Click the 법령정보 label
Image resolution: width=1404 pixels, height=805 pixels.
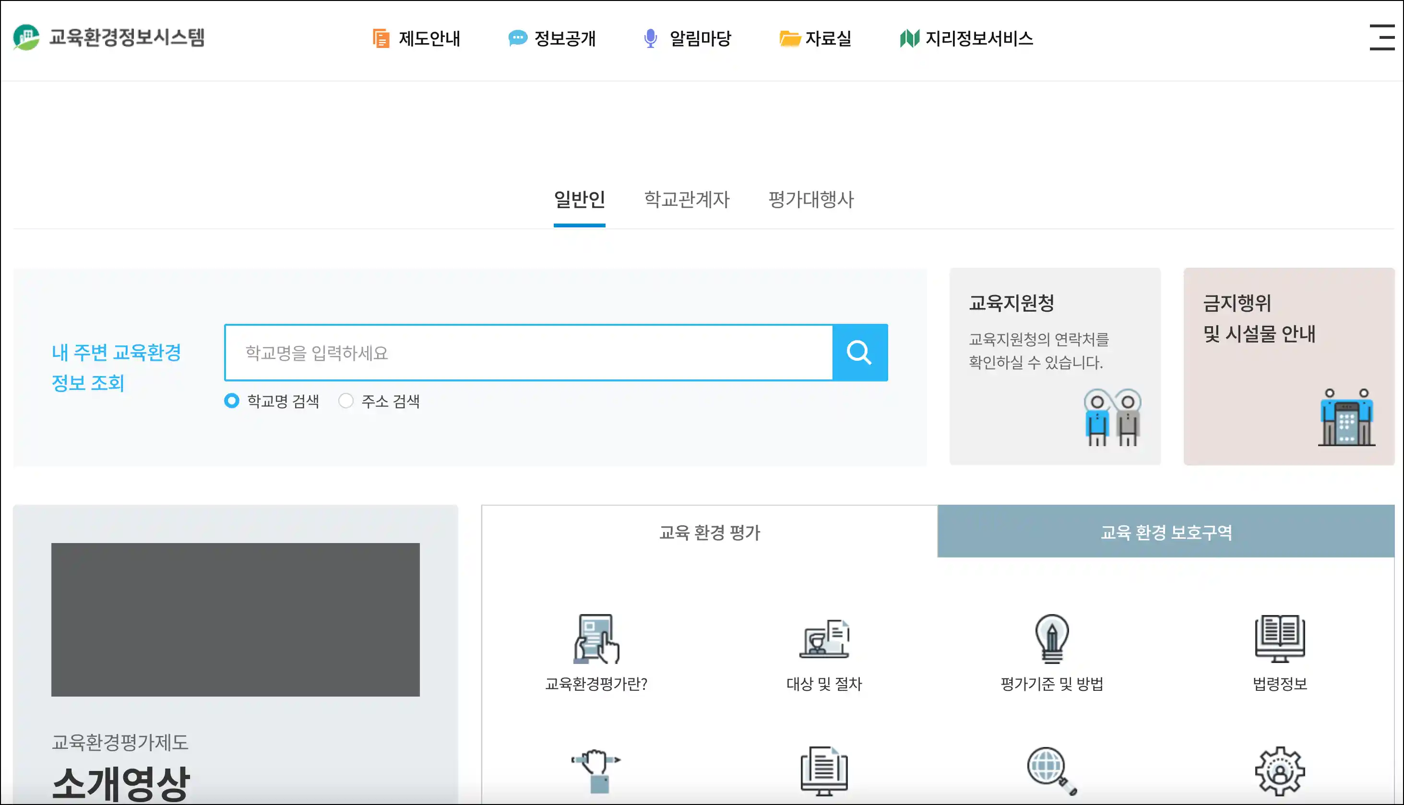pyautogui.click(x=1280, y=684)
